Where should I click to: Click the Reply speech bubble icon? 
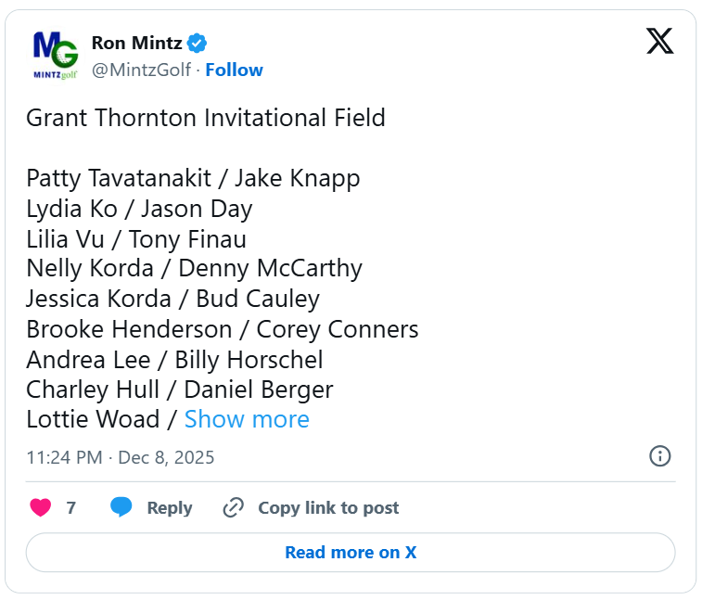pyautogui.click(x=121, y=508)
